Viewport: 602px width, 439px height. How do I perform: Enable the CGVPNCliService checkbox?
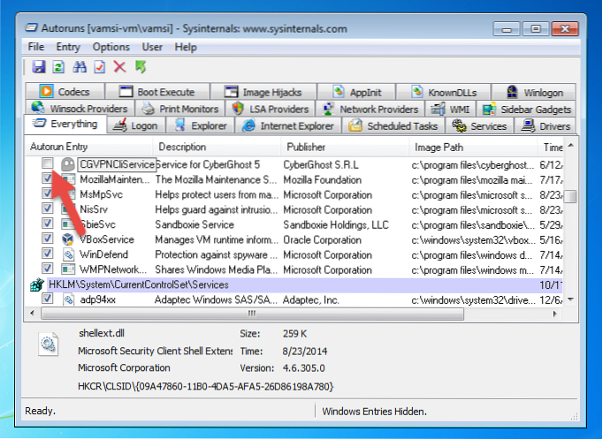[x=47, y=163]
